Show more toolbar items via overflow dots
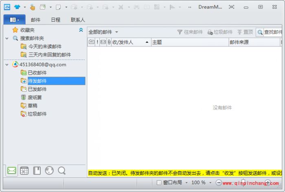The width and height of the screenshot is (285, 192). click(190, 7)
